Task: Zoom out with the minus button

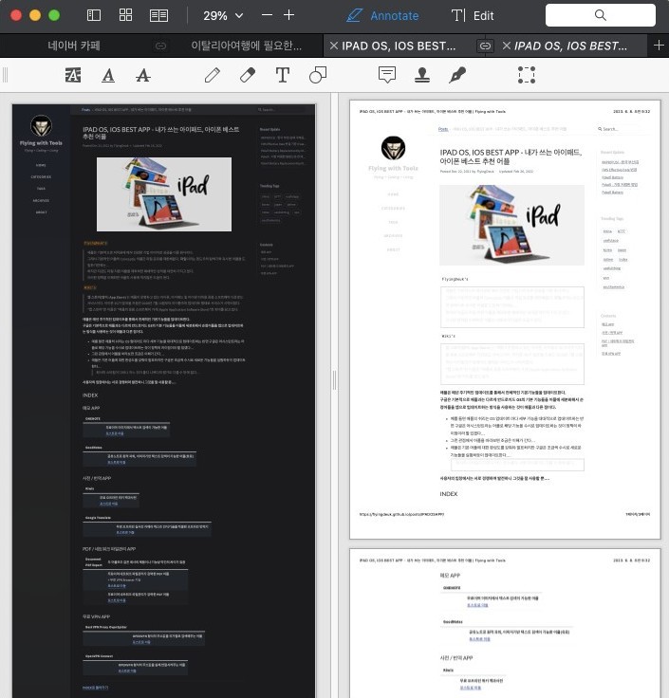Action: [x=267, y=15]
